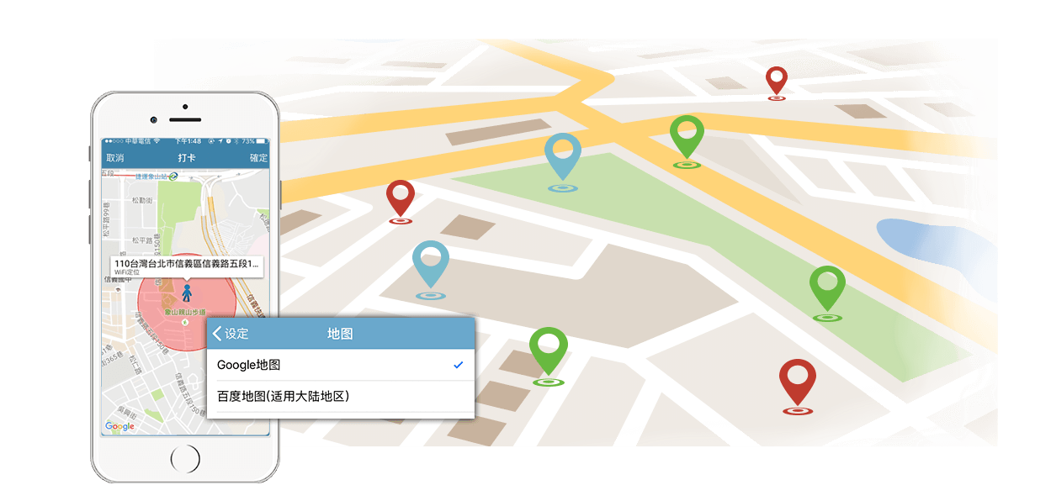The height and width of the screenshot is (485, 1051).
Task: Open the 110台灣台北市信義區 address callout
Action: [x=187, y=266]
